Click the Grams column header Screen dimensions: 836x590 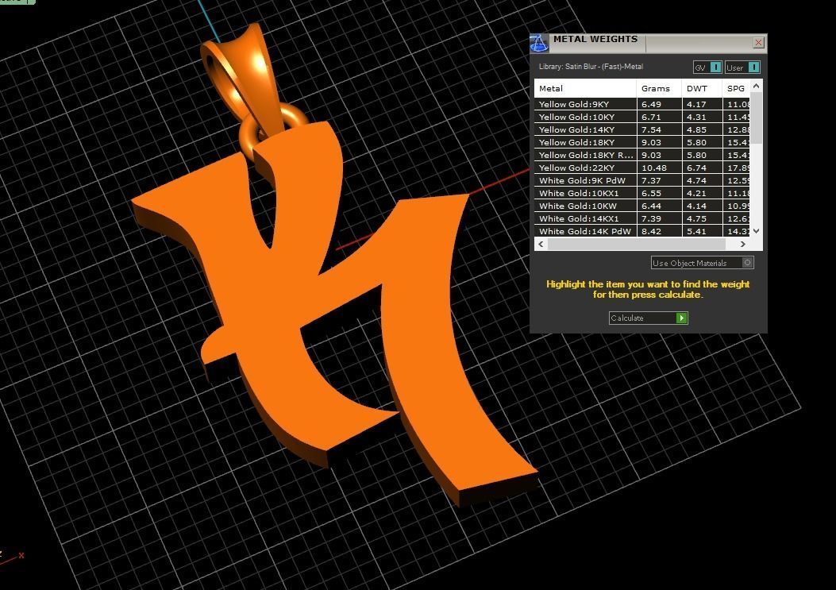click(658, 89)
